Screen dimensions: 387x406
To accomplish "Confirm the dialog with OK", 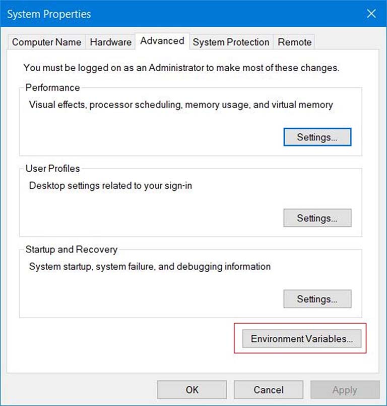I will [x=192, y=390].
